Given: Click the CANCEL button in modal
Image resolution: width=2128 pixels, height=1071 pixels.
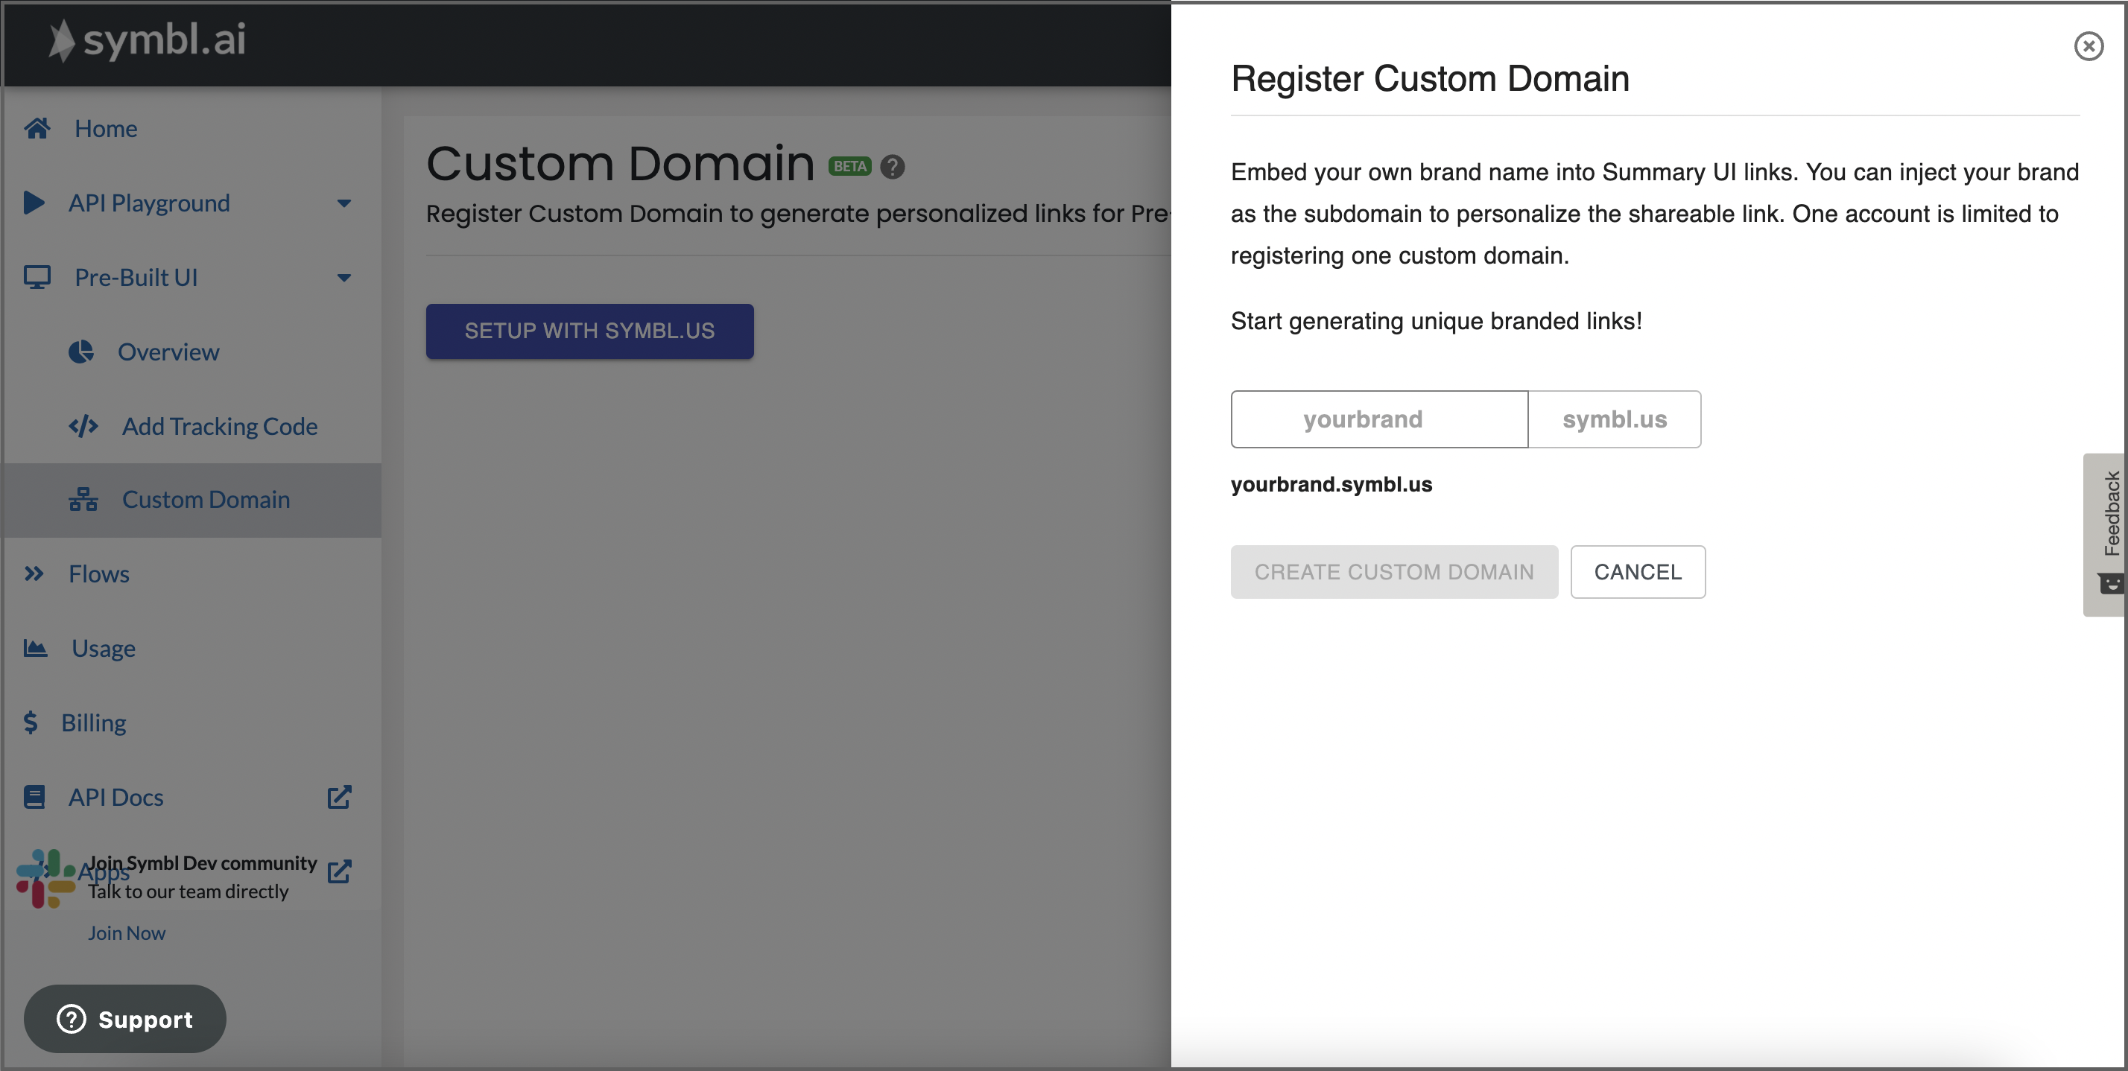Looking at the screenshot, I should click(x=1639, y=571).
